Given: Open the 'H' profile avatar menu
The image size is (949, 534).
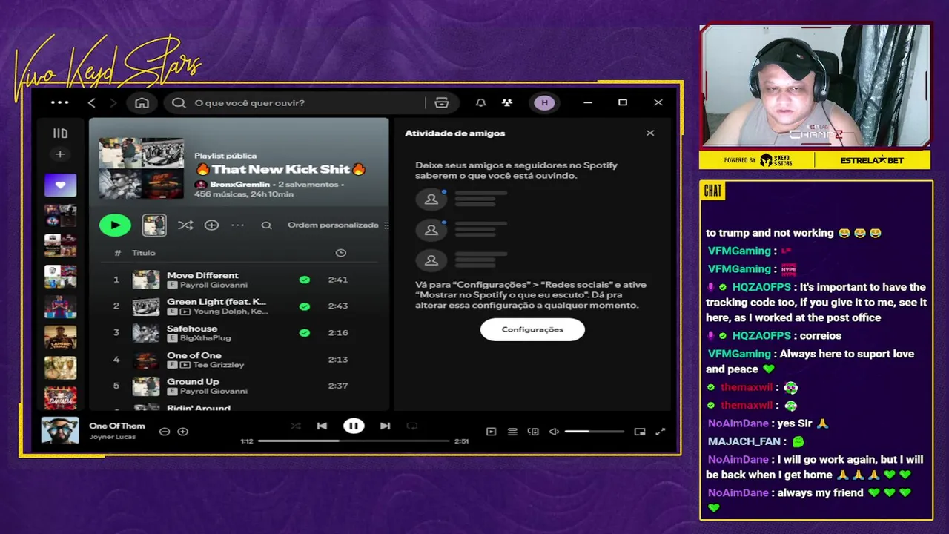Looking at the screenshot, I should (545, 102).
